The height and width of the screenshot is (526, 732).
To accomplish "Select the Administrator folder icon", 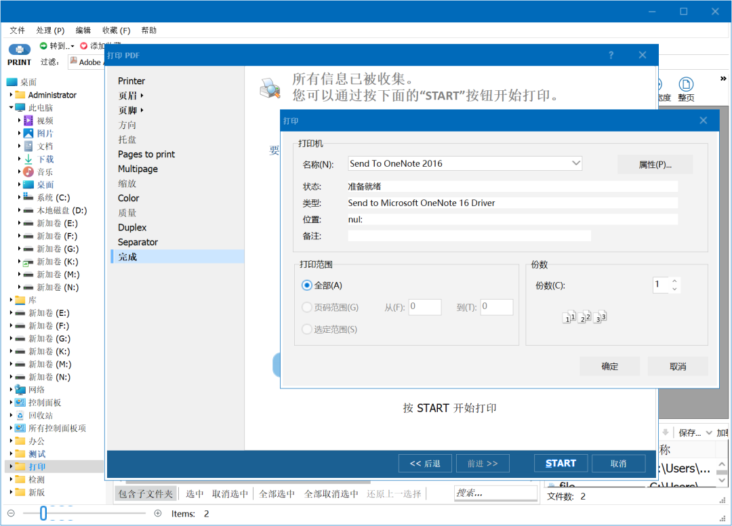I will [x=20, y=95].
